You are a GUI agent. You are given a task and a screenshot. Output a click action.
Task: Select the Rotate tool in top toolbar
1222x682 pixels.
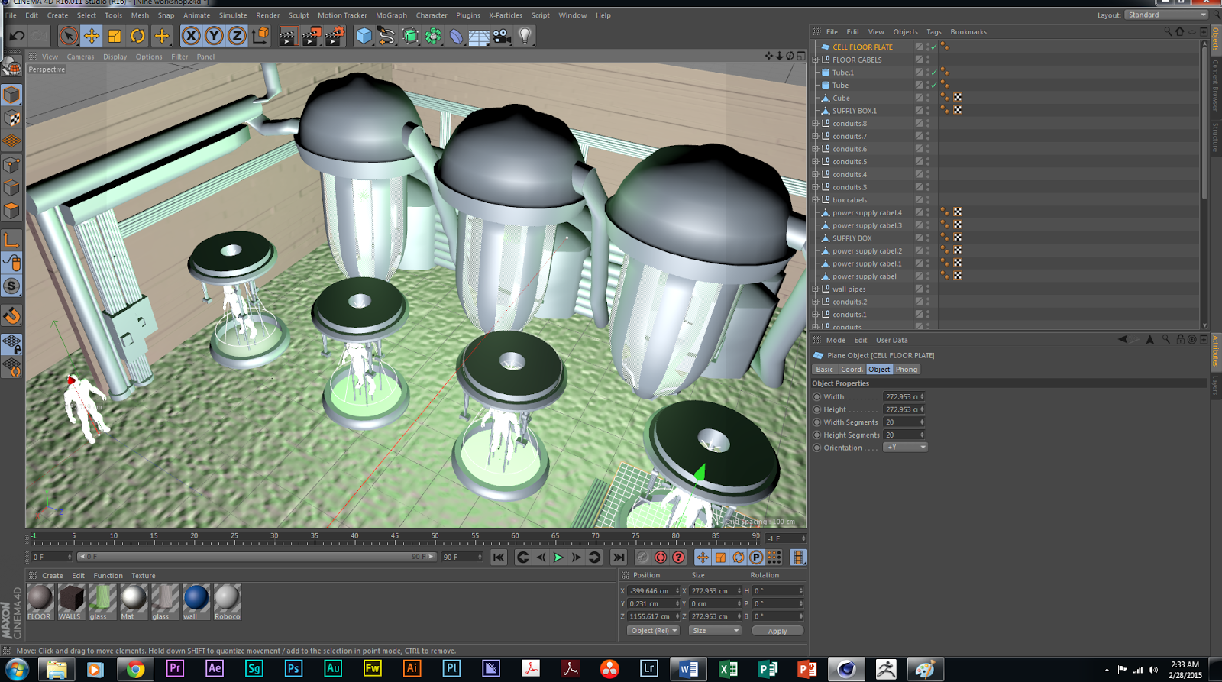(x=137, y=36)
